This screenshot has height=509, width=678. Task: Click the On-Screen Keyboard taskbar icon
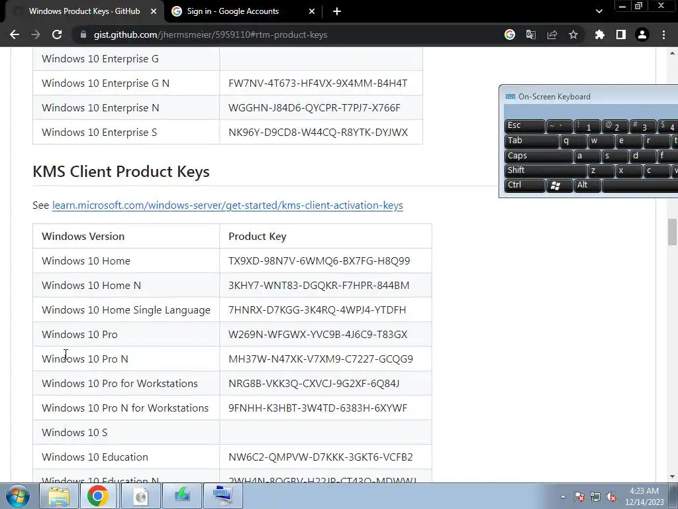[x=222, y=496]
